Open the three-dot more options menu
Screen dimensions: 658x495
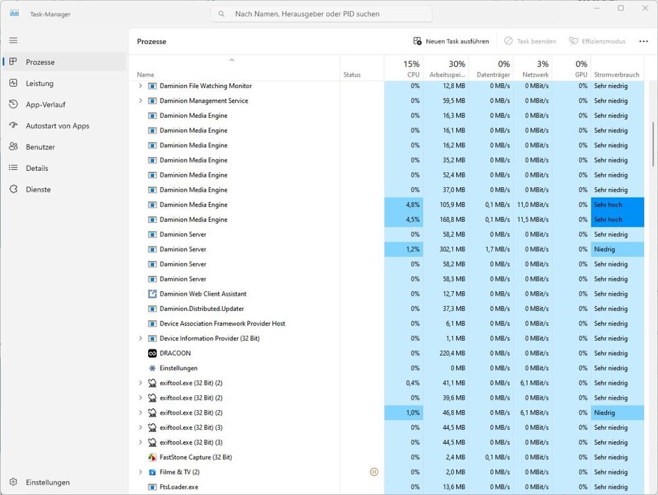coord(643,41)
